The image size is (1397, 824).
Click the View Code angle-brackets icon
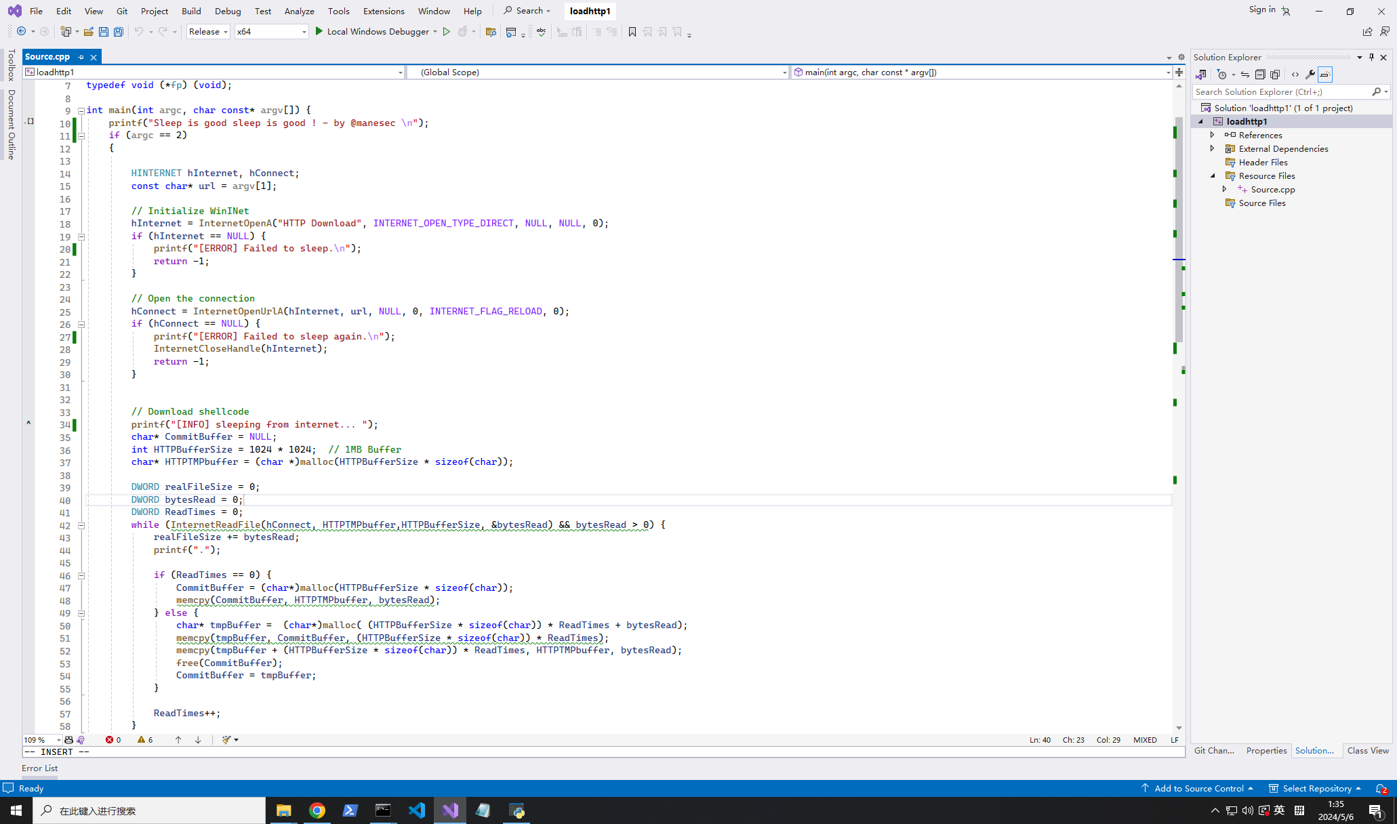pyautogui.click(x=1295, y=75)
